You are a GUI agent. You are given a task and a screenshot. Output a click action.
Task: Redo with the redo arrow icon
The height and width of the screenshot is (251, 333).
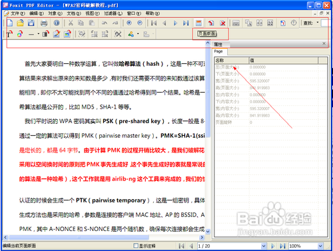coord(115,23)
